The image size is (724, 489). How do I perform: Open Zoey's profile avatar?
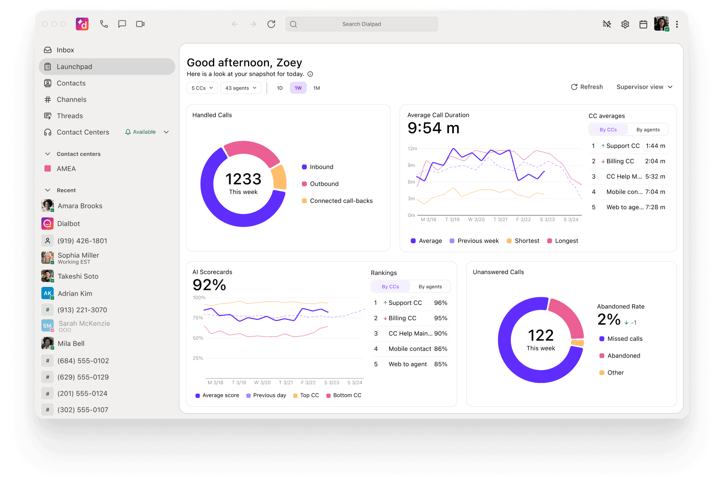(x=661, y=24)
